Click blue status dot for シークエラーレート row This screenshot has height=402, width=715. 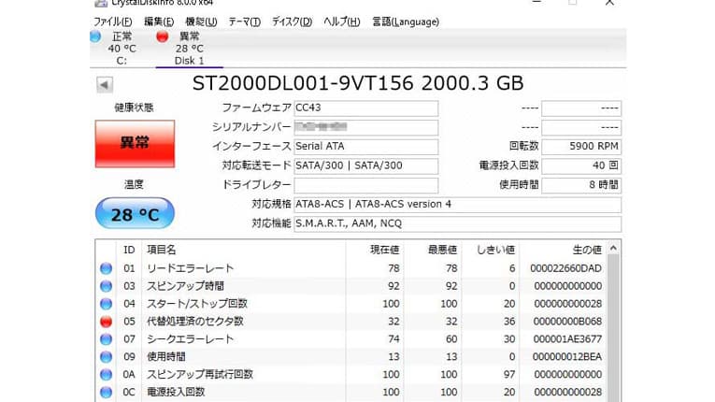pyautogui.click(x=106, y=338)
